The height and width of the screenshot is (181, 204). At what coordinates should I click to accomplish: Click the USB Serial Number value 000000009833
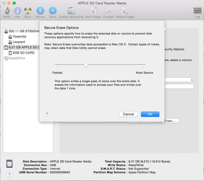coord(60,172)
